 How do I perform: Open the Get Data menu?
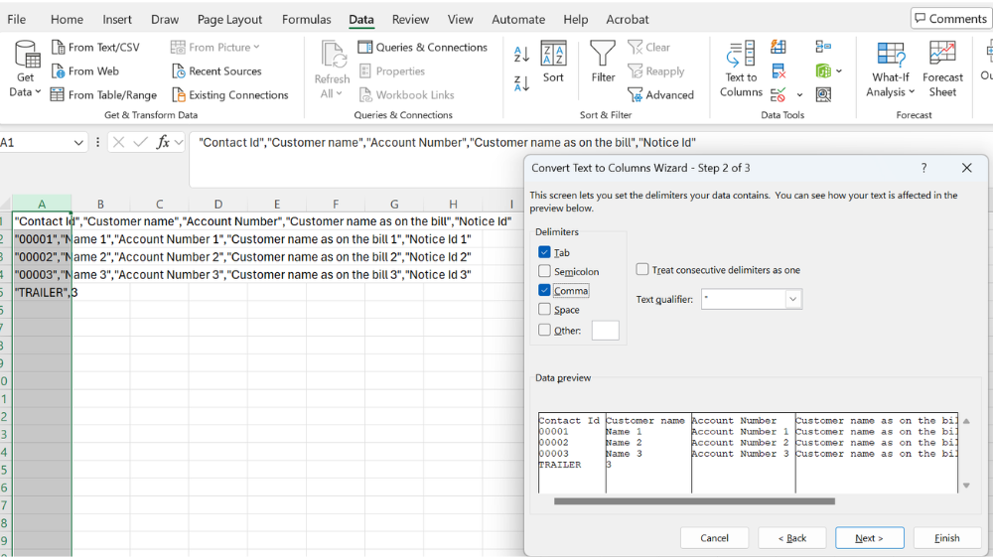26,70
